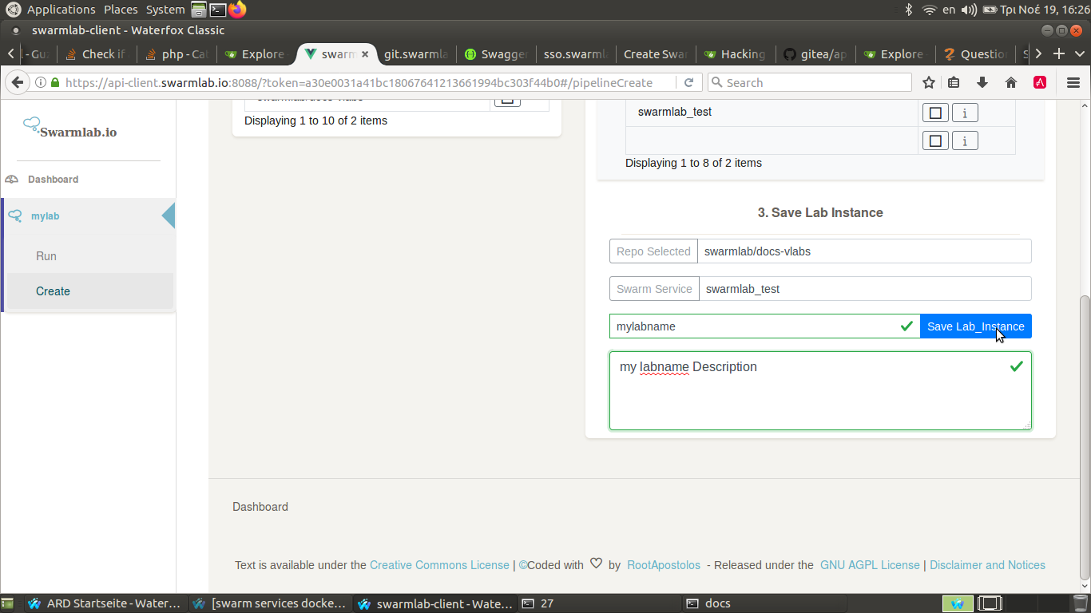Click the Dashboard breadcrumb above the footer
This screenshot has width=1091, height=613.
coord(260,507)
